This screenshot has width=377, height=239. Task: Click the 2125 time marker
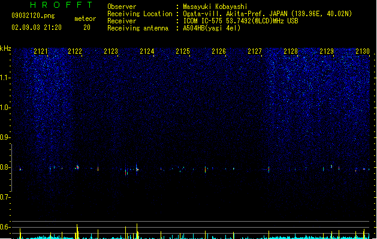tap(183, 51)
